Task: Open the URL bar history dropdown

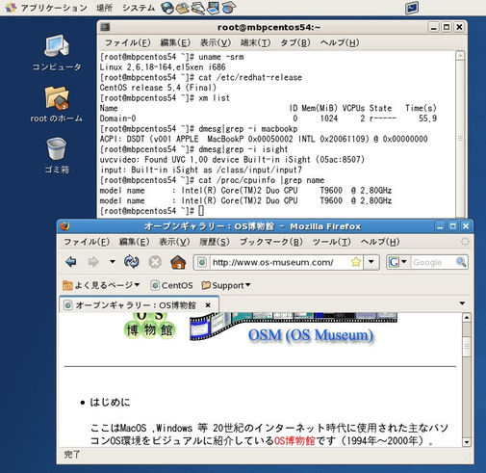Action: point(371,262)
